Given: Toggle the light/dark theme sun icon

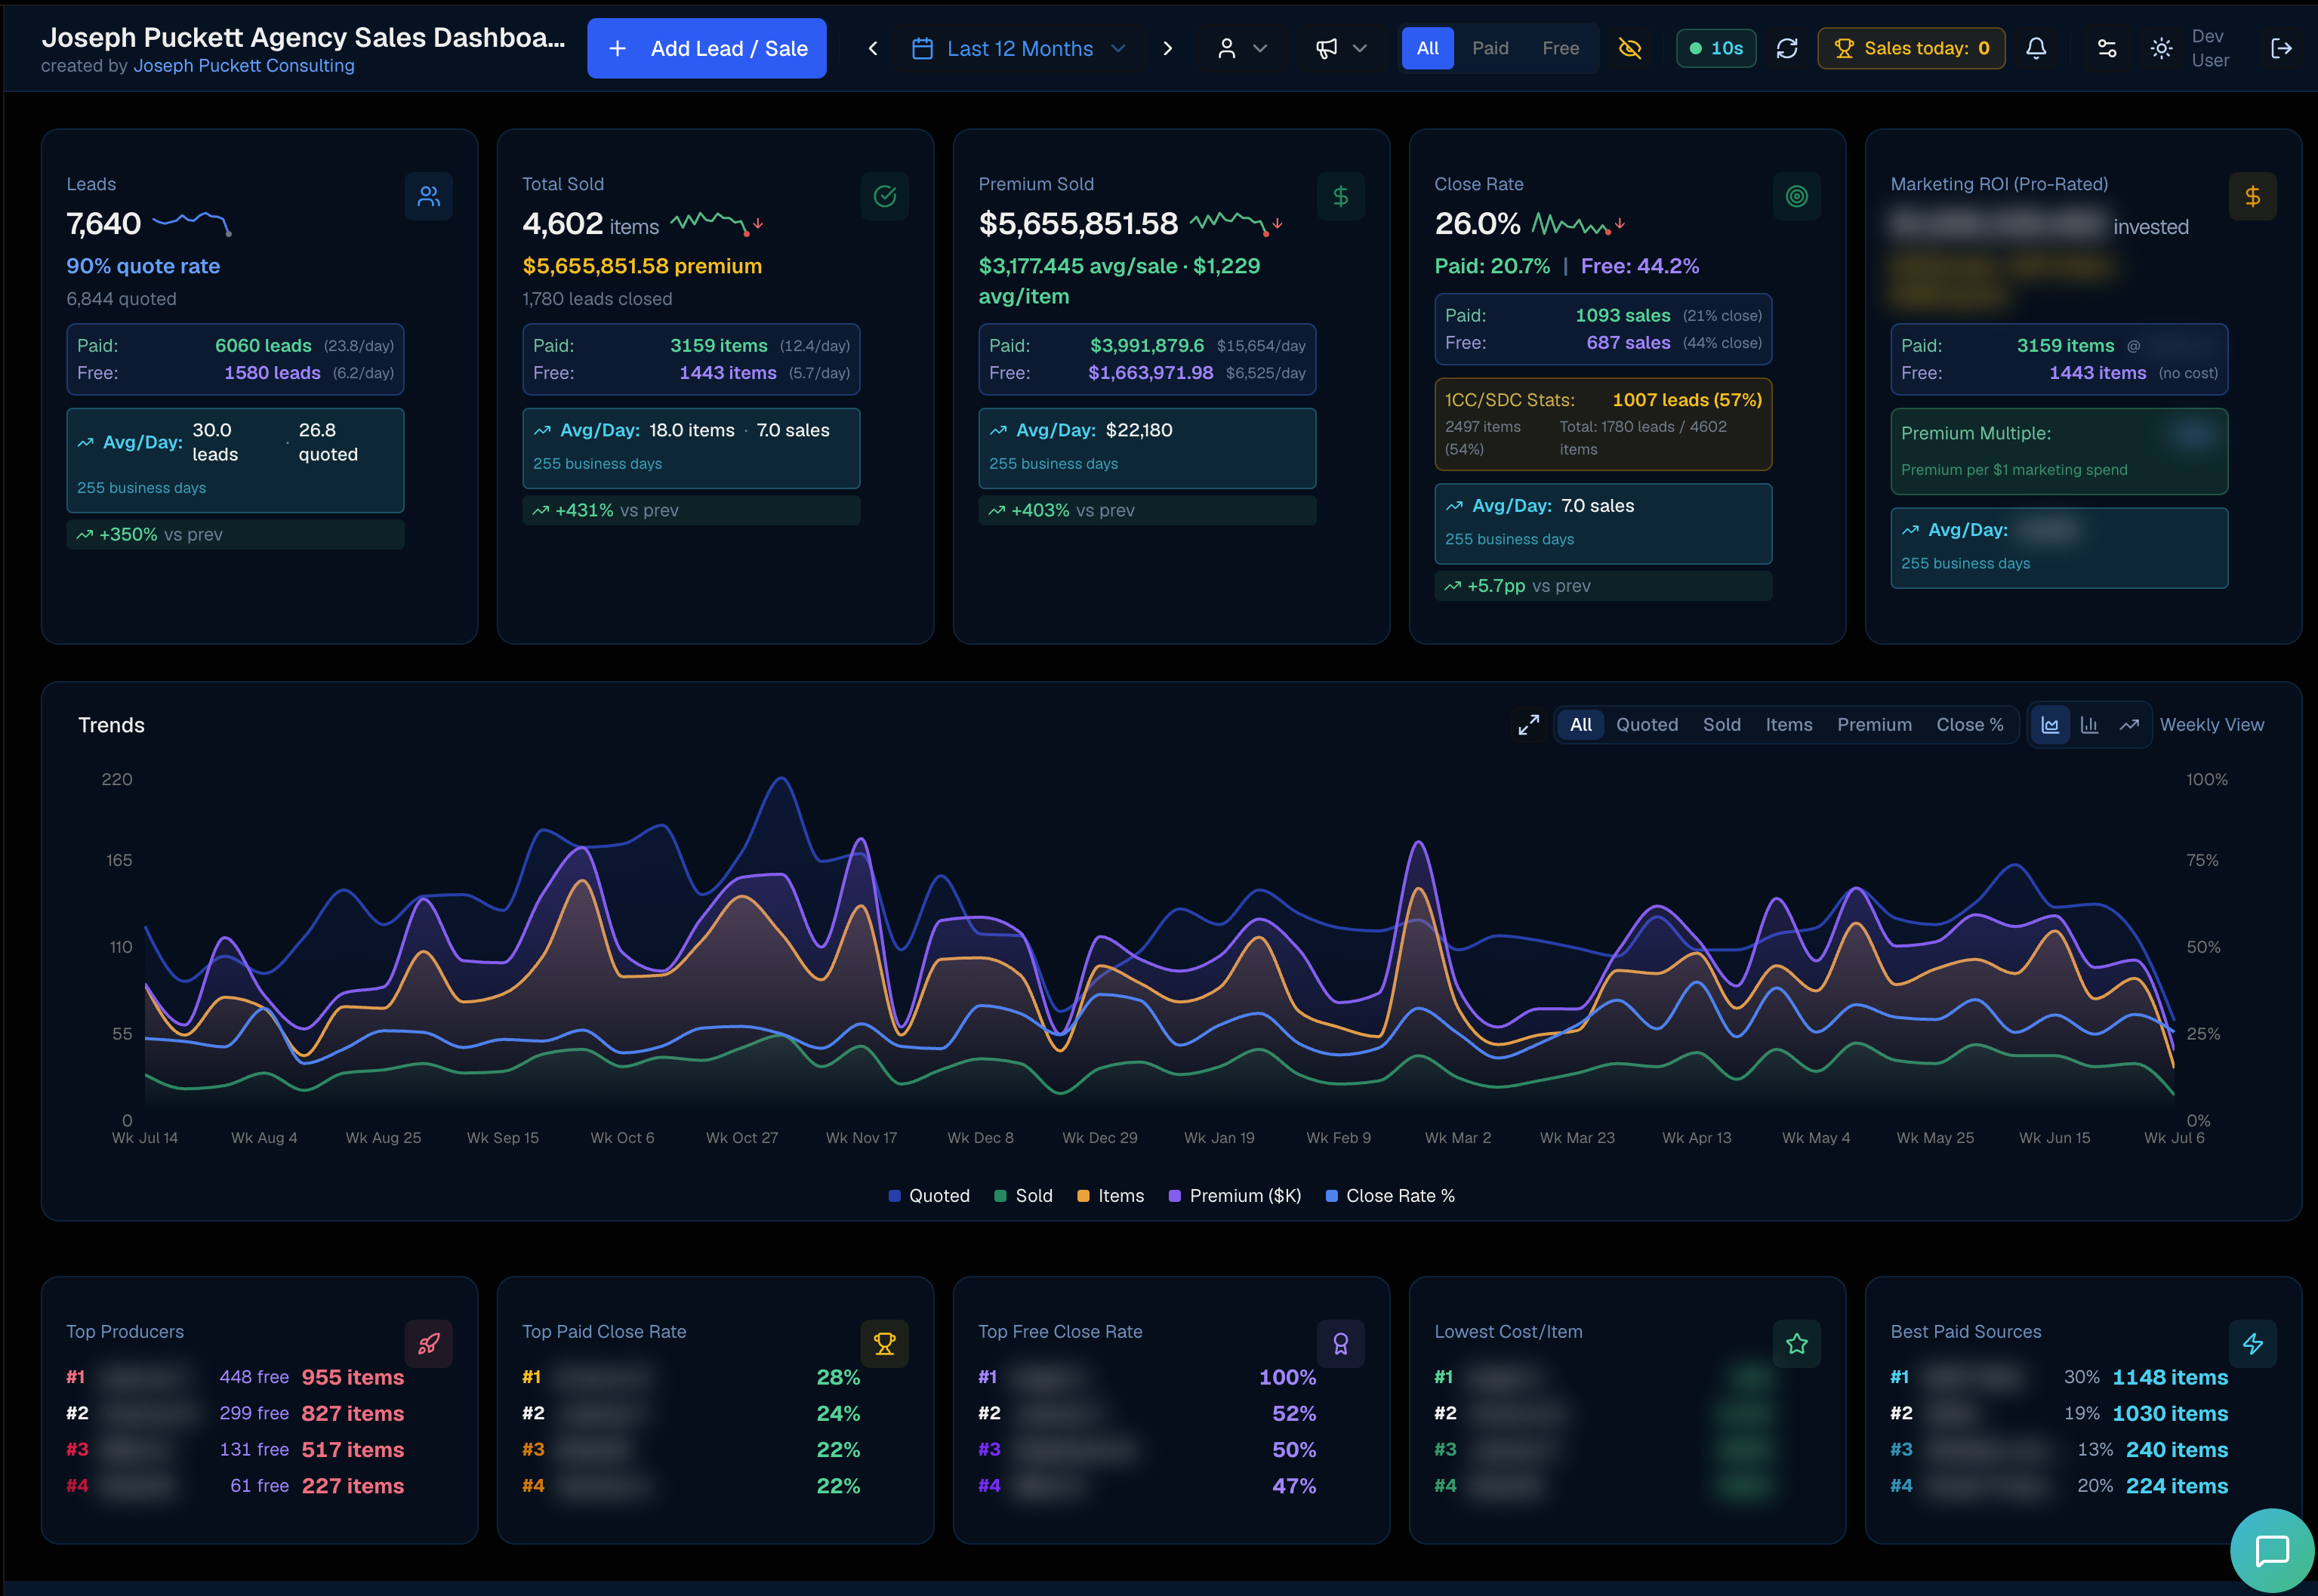Looking at the screenshot, I should pyautogui.click(x=2161, y=48).
